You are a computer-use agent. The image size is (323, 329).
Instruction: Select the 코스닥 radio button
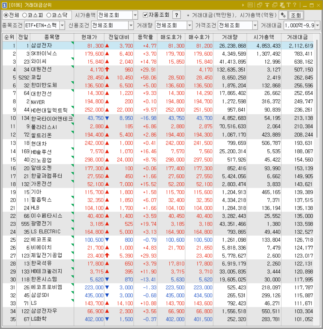coord(49,15)
